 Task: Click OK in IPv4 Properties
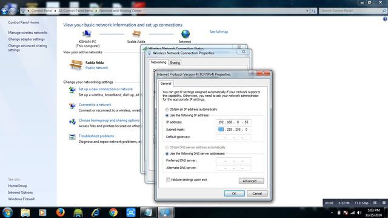(235, 194)
